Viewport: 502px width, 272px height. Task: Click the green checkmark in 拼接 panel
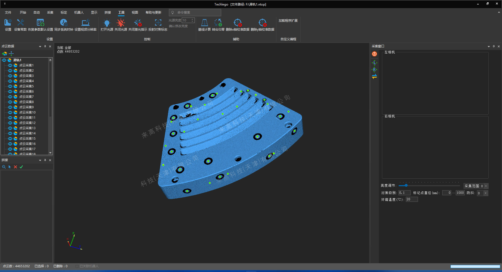pos(21,167)
